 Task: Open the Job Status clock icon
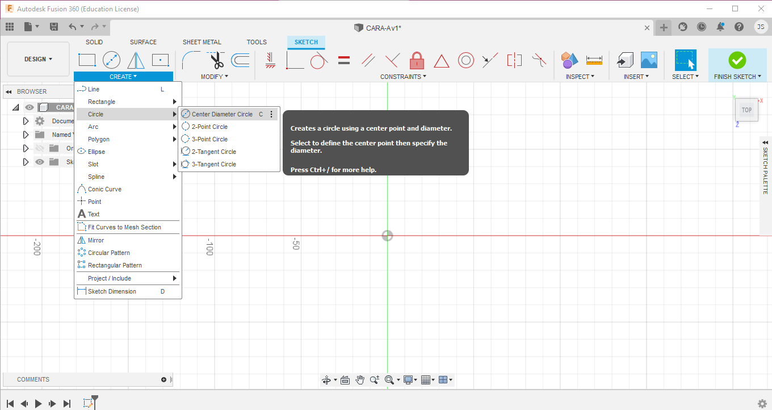[702, 27]
